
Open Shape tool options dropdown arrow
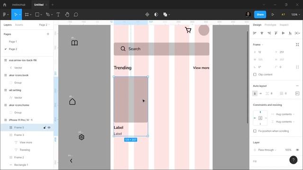click(41, 15)
